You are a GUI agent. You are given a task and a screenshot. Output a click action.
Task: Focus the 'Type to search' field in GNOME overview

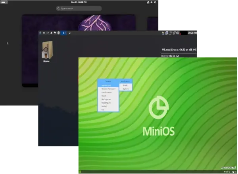(79, 8)
